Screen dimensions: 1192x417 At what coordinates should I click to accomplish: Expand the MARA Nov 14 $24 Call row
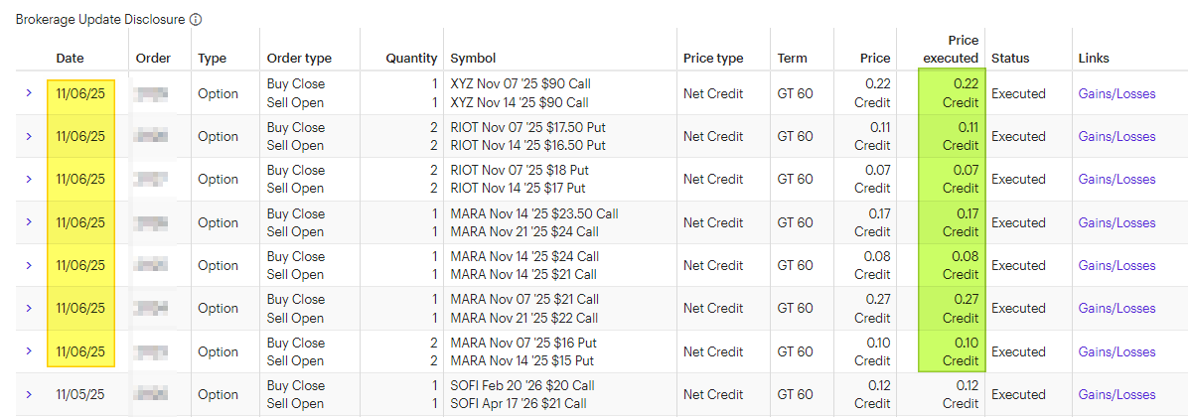[29, 265]
